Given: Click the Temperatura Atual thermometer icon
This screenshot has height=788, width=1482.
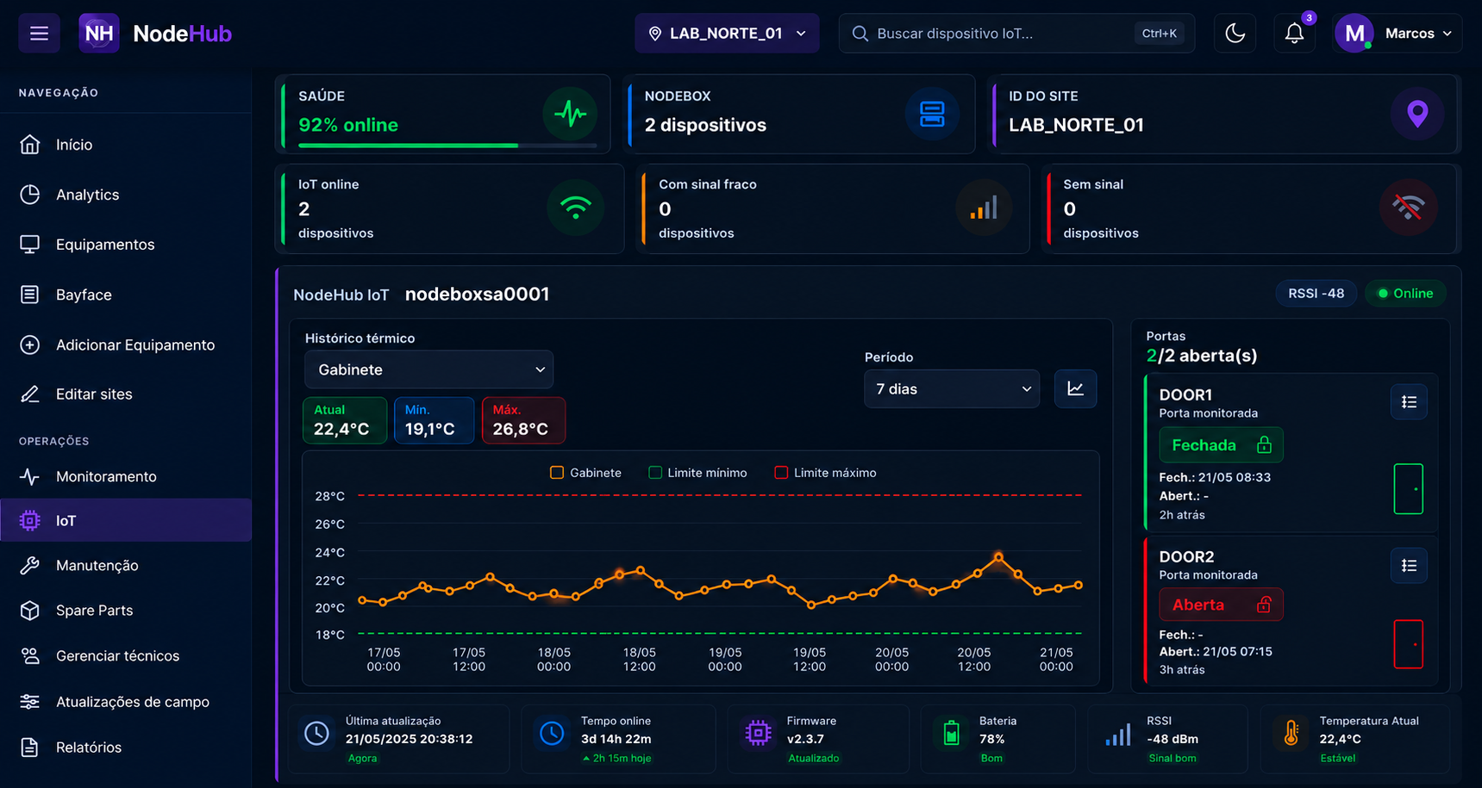Looking at the screenshot, I should (x=1291, y=733).
